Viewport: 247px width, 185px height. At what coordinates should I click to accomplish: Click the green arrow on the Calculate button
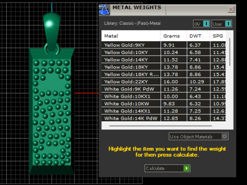(x=186, y=169)
